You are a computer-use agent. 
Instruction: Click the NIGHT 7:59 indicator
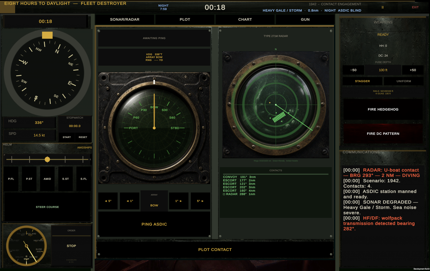163,7
